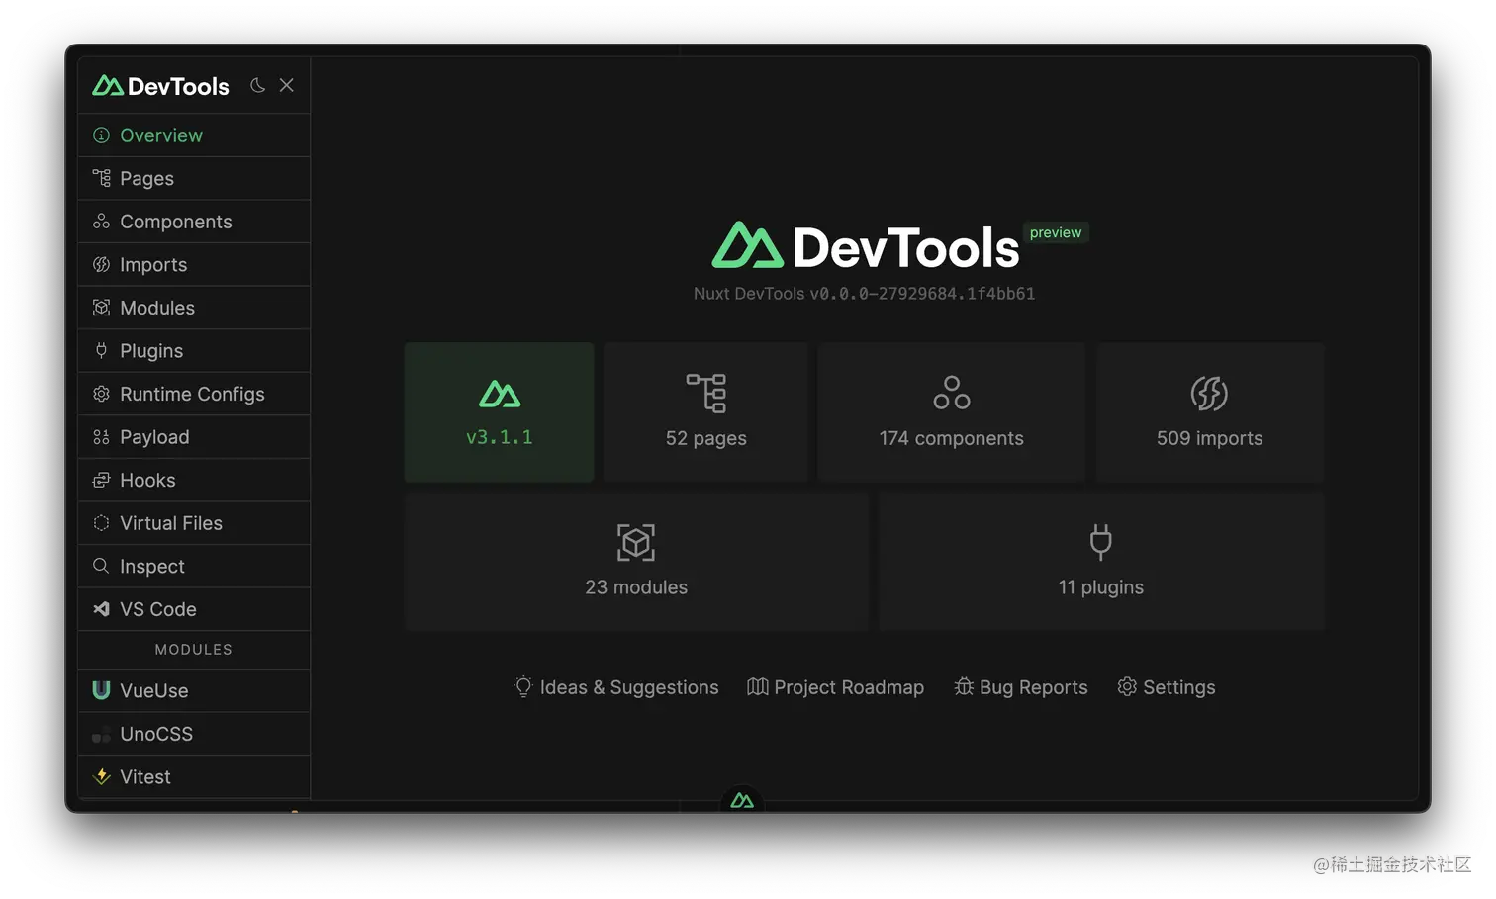Click the Hooks icon in the sidebar
Screen dimensions: 1496x899
click(101, 480)
